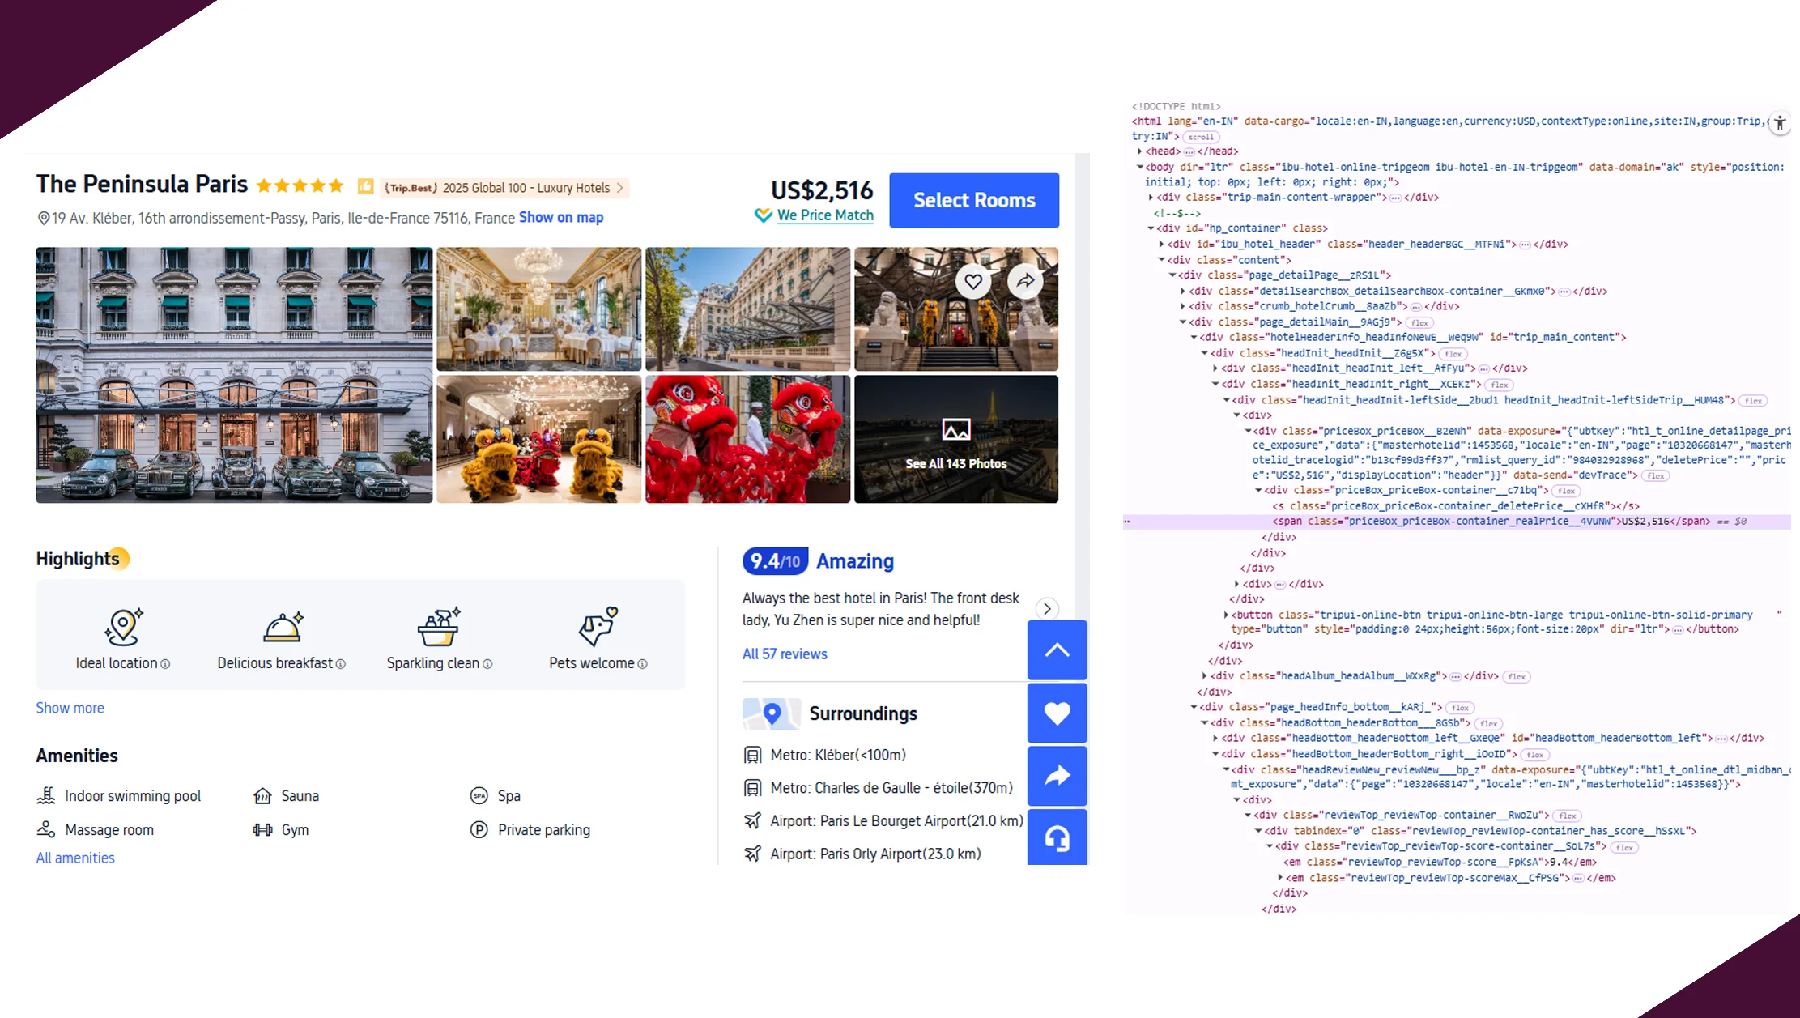Screen dimensions: 1800x1018
Task: Collapse the body element in DOM tree
Action: click(1140, 167)
